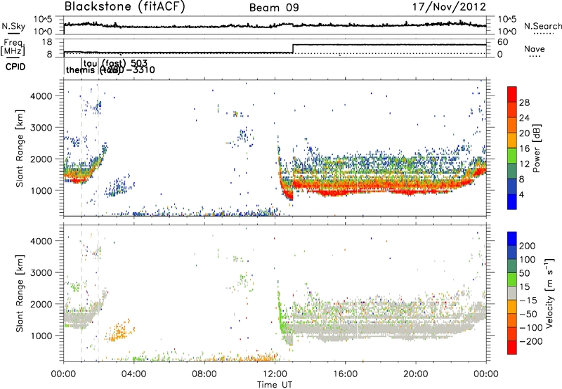Image resolution: width=562 pixels, height=389 pixels.
Task: Click the orange velocity scatter patch near 03:00 UT
Action: point(119,330)
